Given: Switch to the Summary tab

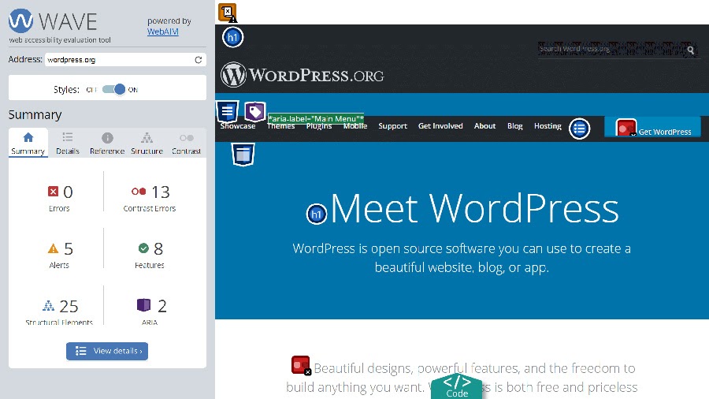Looking at the screenshot, I should pos(28,143).
